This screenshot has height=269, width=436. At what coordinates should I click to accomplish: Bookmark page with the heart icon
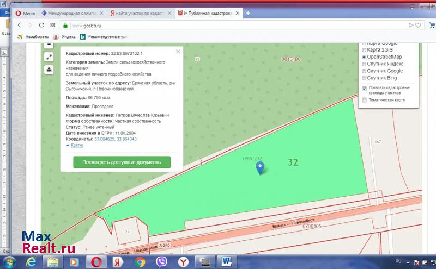pyautogui.click(x=418, y=25)
